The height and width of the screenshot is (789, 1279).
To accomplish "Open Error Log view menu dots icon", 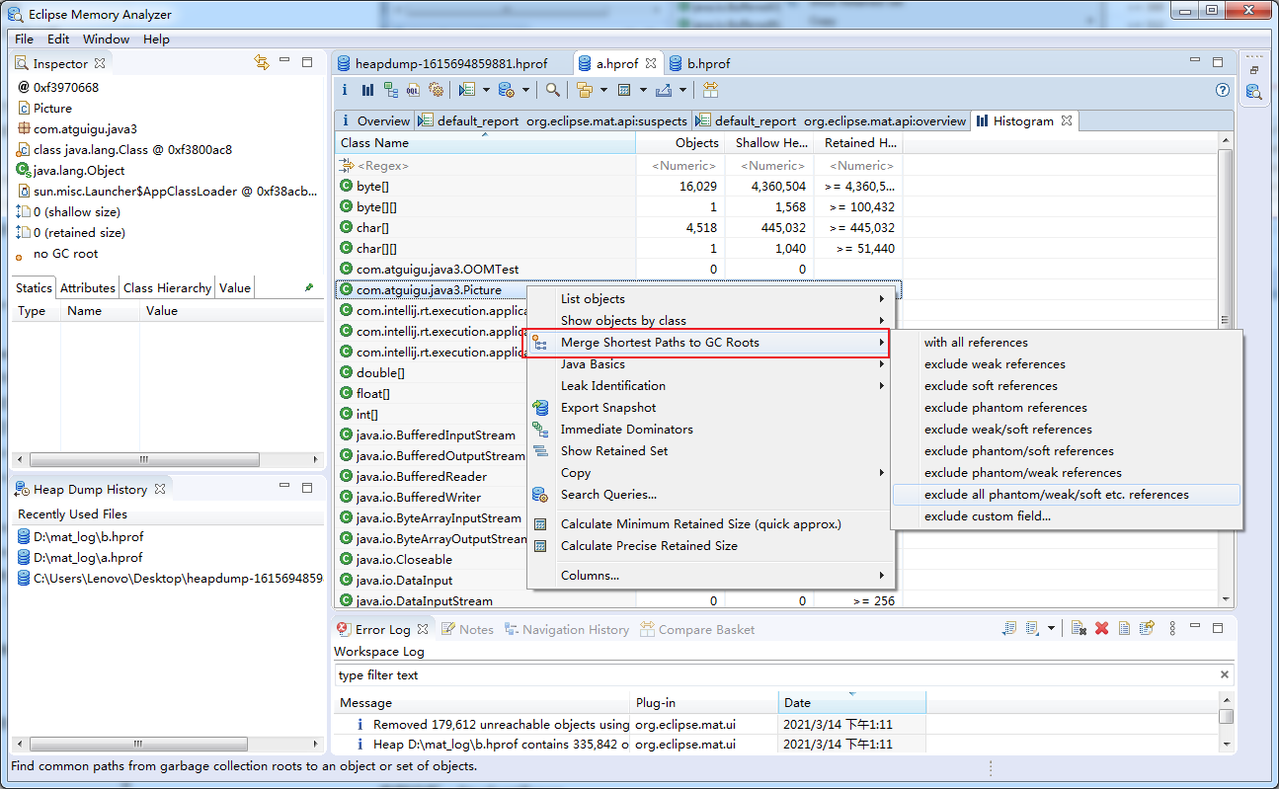I will [1172, 628].
